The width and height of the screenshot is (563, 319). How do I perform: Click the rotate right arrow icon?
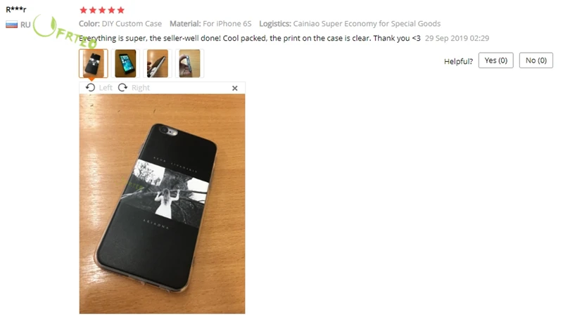(x=122, y=87)
